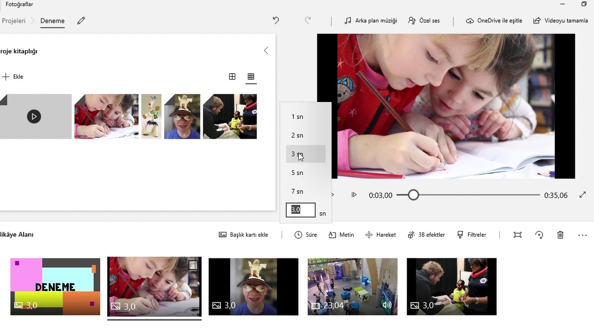Click remove black bars icon
This screenshot has height=334, width=594.
[x=517, y=235]
